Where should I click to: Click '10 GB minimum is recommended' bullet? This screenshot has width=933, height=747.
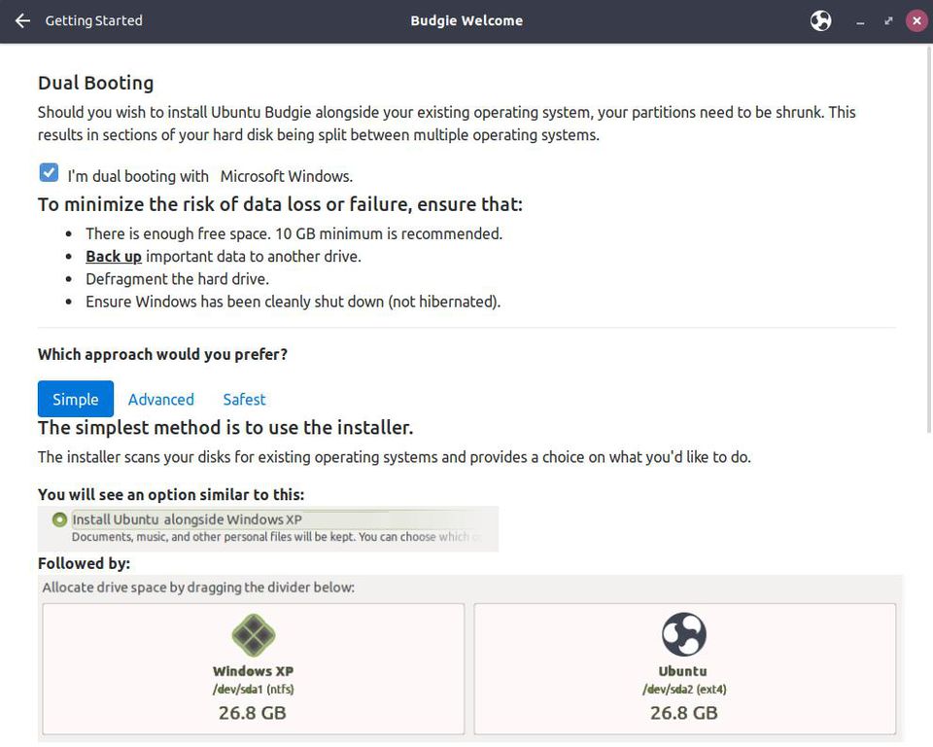[294, 233]
